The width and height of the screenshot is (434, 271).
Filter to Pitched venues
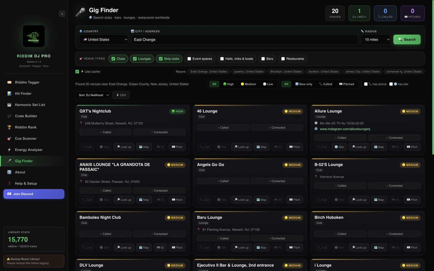click(347, 84)
